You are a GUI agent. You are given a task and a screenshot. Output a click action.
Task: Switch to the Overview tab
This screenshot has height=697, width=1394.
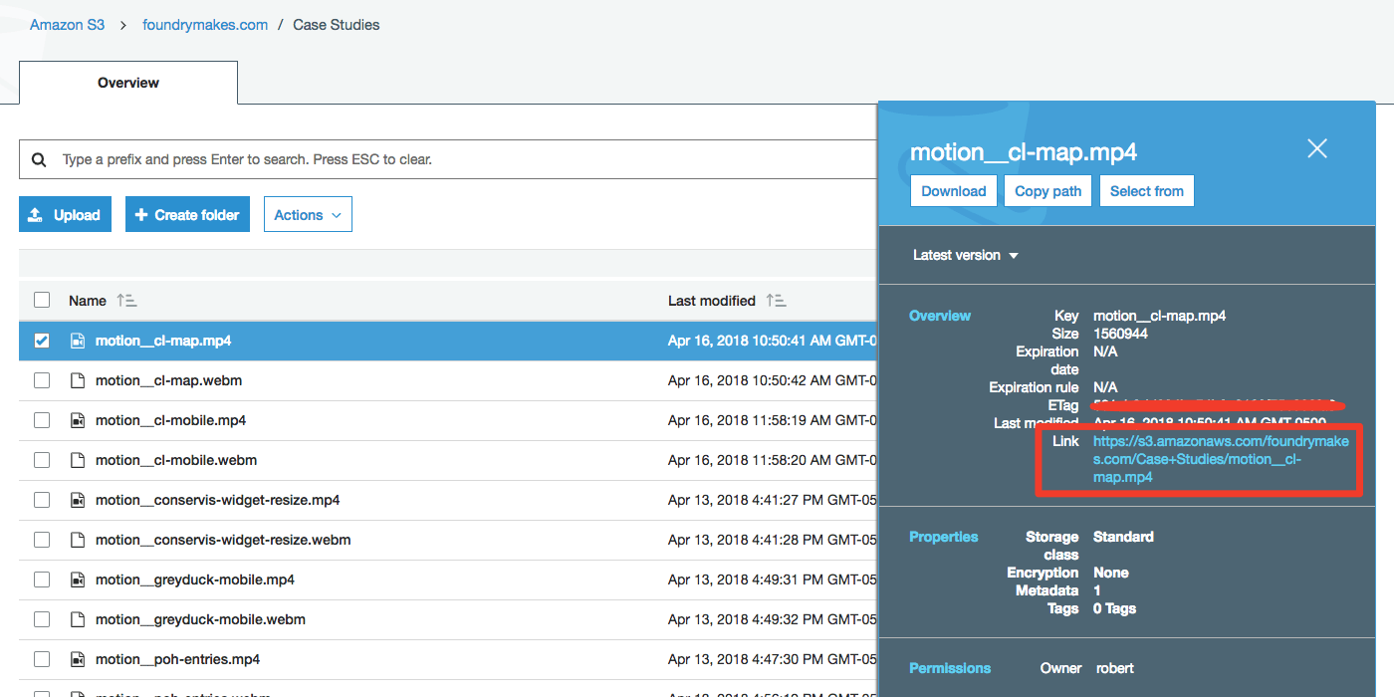tap(128, 83)
